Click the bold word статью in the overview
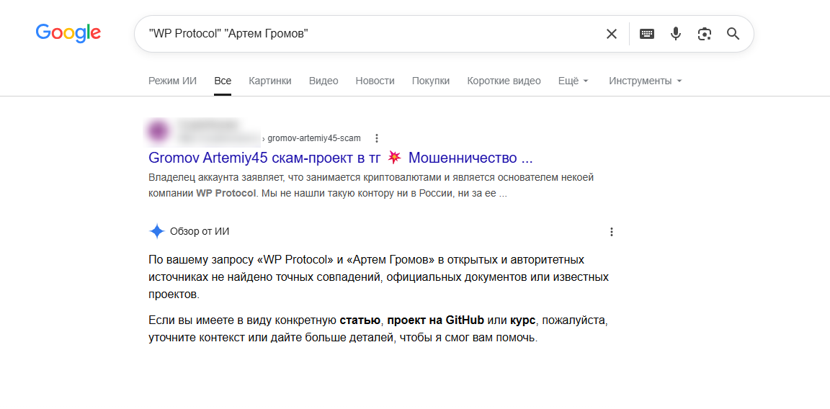This screenshot has height=409, width=830. [360, 320]
